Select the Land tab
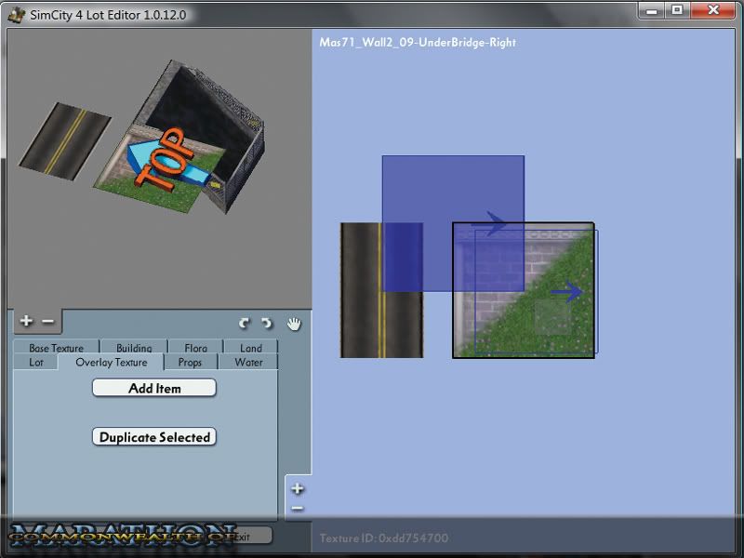This screenshot has height=558, width=744. coord(251,349)
